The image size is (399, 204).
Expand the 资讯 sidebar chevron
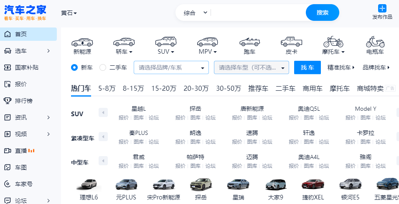pyautogui.click(x=48, y=117)
